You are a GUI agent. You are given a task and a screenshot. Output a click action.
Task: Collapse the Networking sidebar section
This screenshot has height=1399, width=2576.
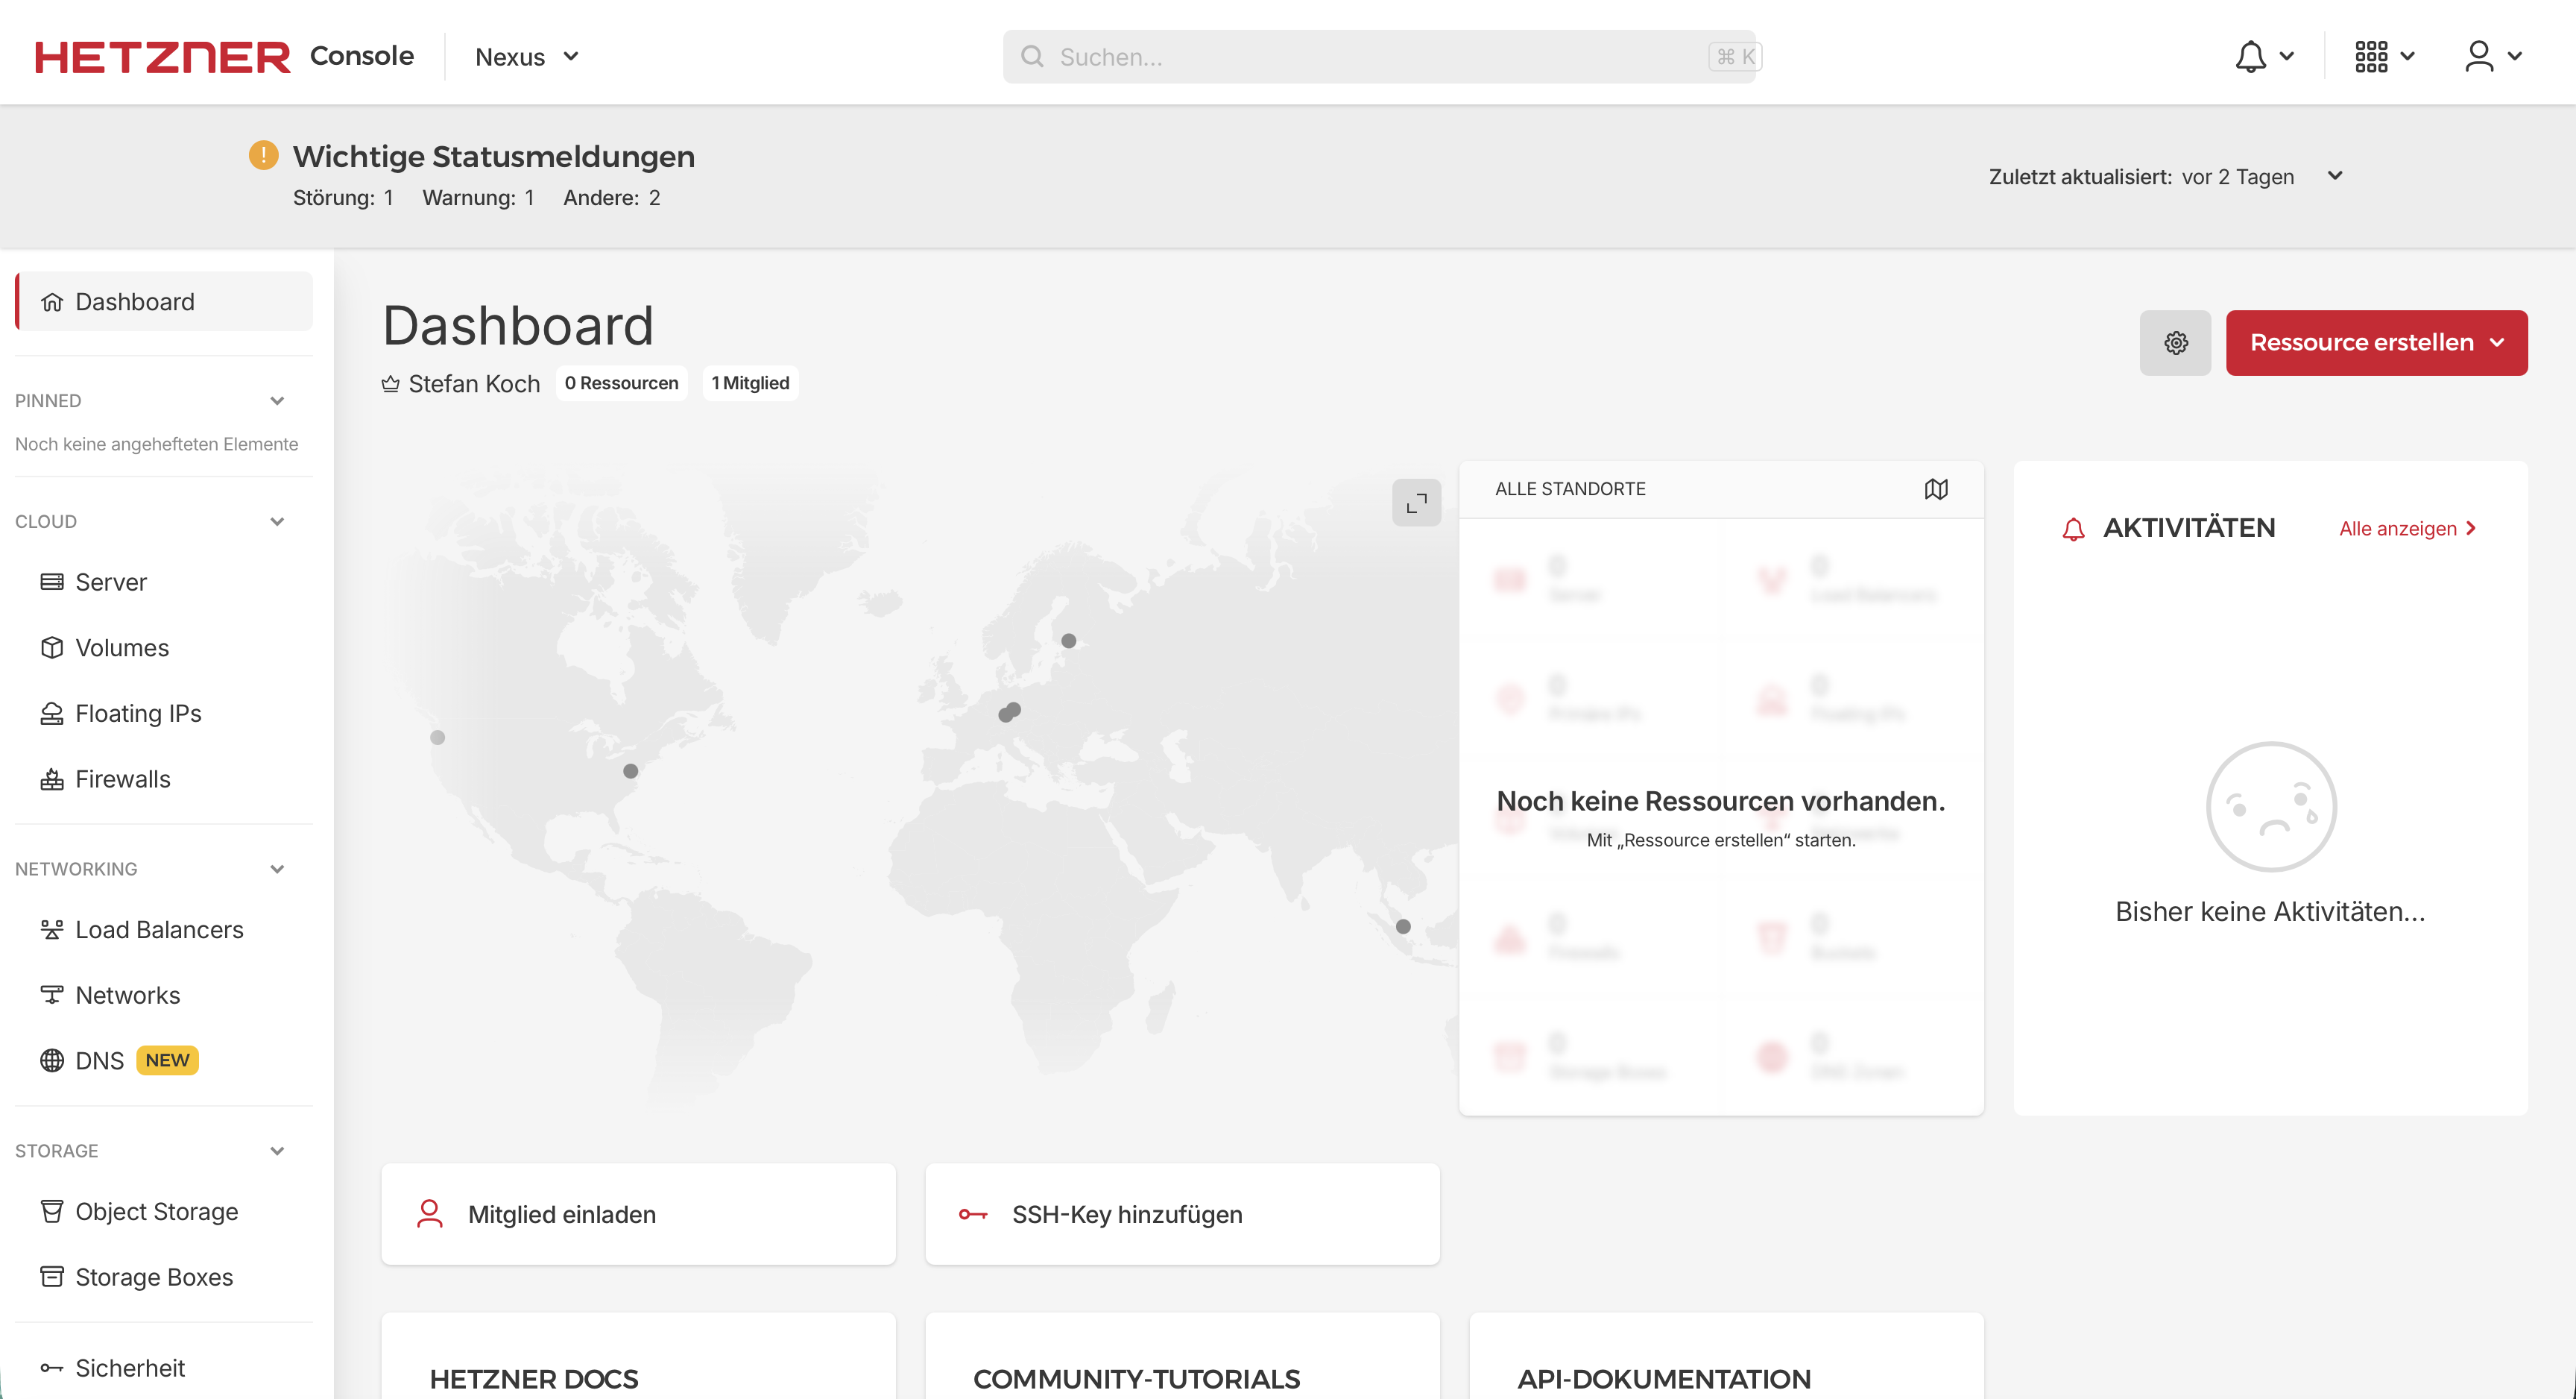pos(277,870)
